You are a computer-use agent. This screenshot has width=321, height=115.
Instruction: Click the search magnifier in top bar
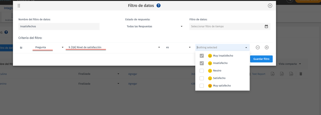click(x=289, y=1)
